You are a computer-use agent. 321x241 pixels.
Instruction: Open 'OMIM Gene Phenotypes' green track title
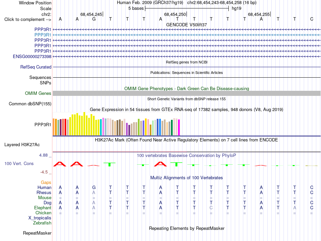click(187, 88)
